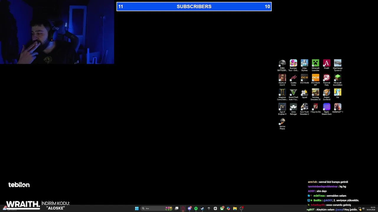Select Hearts of Iron IV icon

tap(282, 80)
